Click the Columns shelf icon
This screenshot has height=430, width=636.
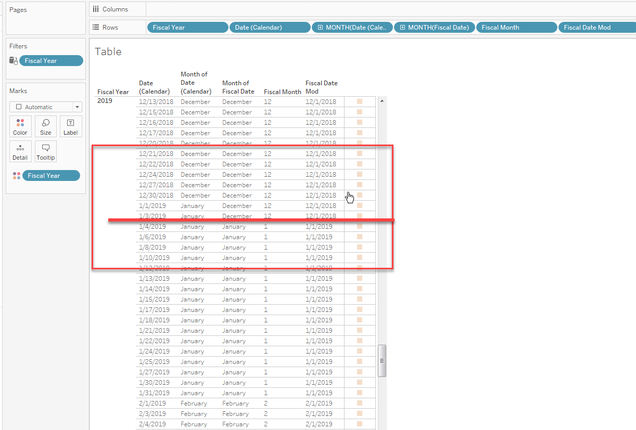pos(110,9)
